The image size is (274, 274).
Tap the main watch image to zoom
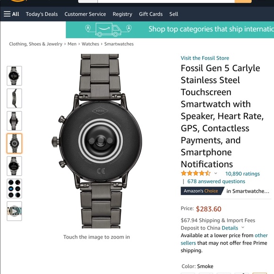click(x=97, y=141)
